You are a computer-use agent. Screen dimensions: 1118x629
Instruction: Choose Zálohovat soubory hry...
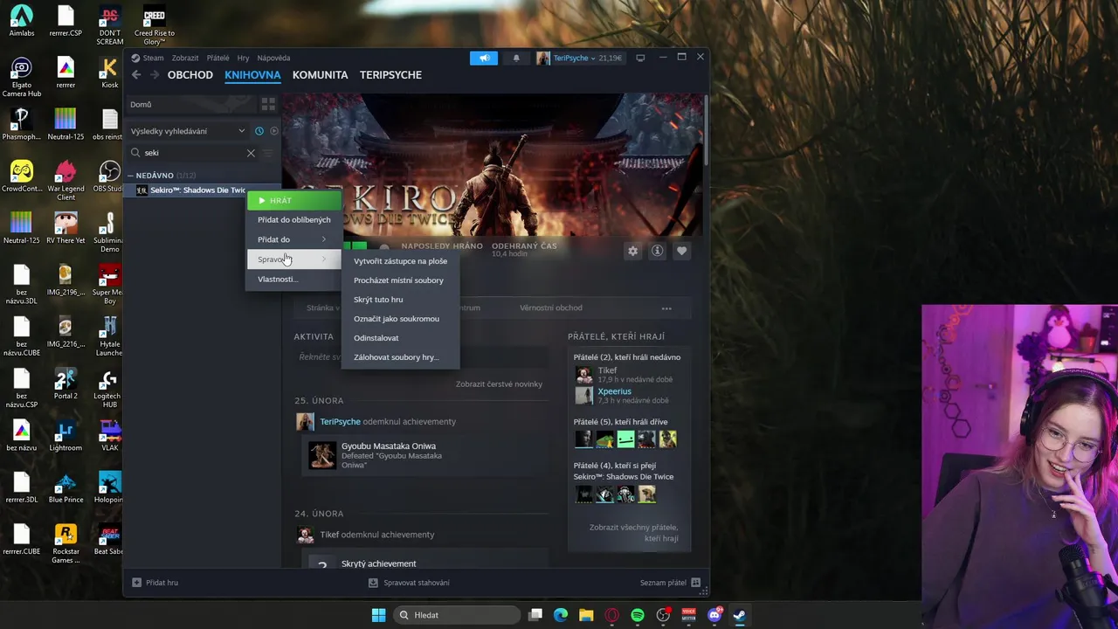400,357
